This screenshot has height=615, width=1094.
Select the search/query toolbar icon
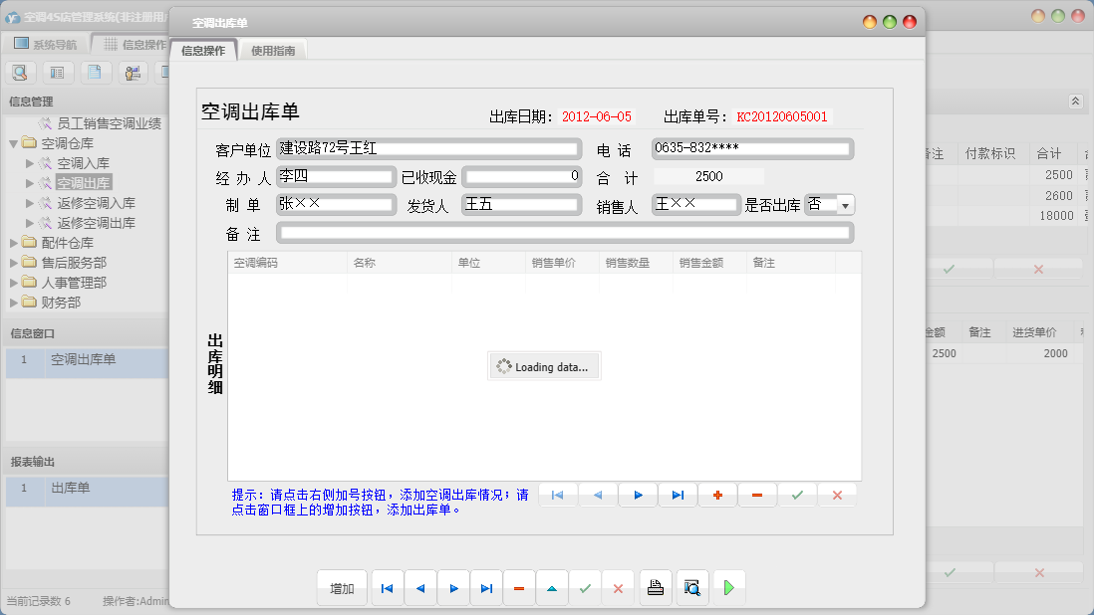(x=20, y=72)
